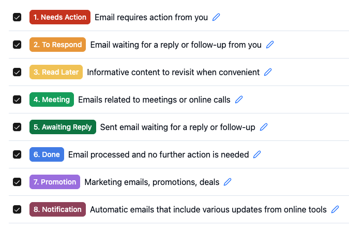Click the blue 6. Done label badge
Screen dimensions: 349x228
click(47, 154)
